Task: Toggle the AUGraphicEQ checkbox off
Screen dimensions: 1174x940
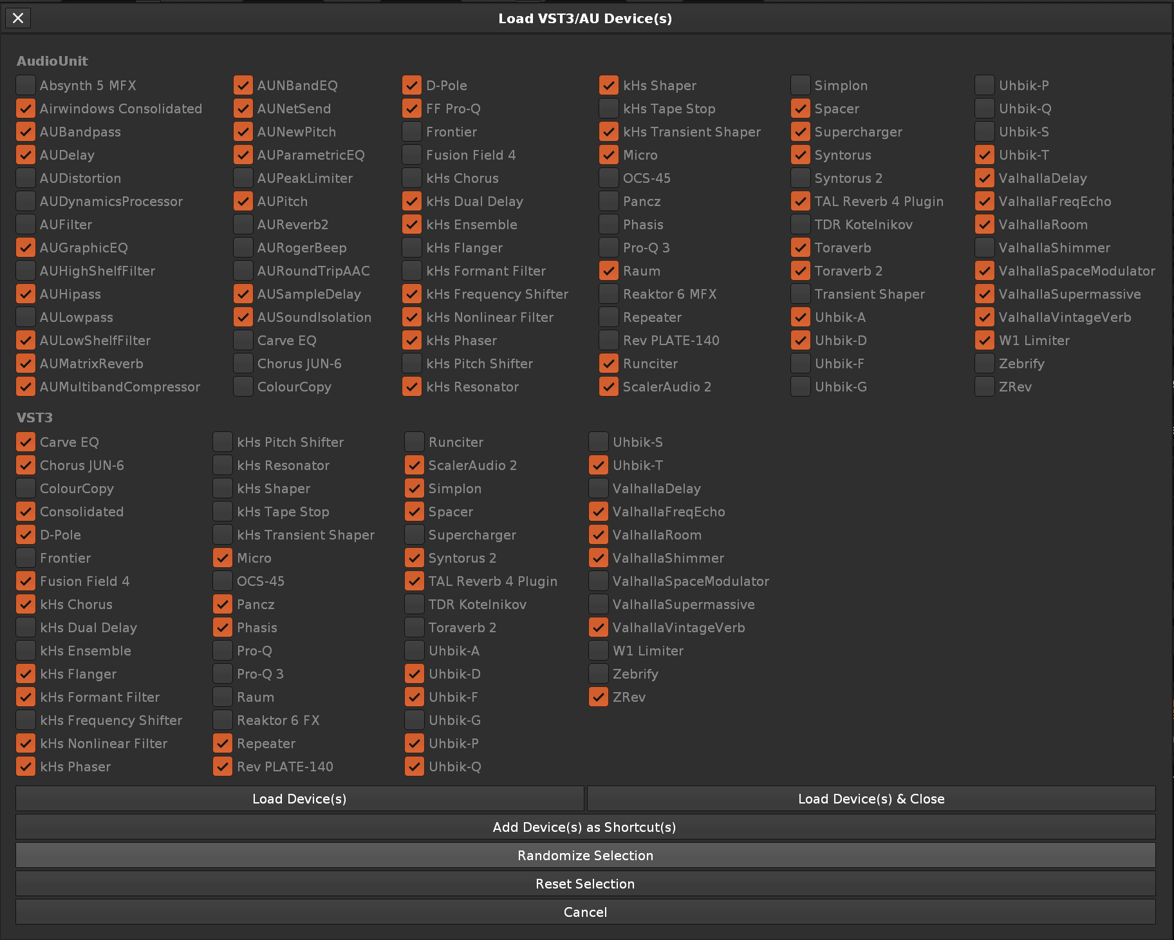Action: [x=26, y=248]
